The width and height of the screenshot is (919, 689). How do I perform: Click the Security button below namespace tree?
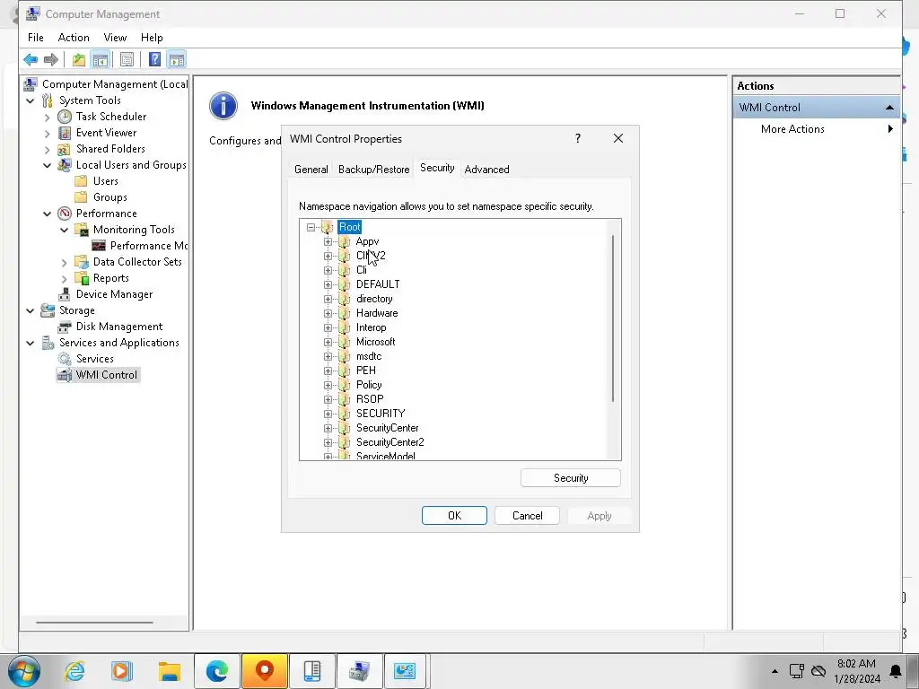(x=570, y=478)
